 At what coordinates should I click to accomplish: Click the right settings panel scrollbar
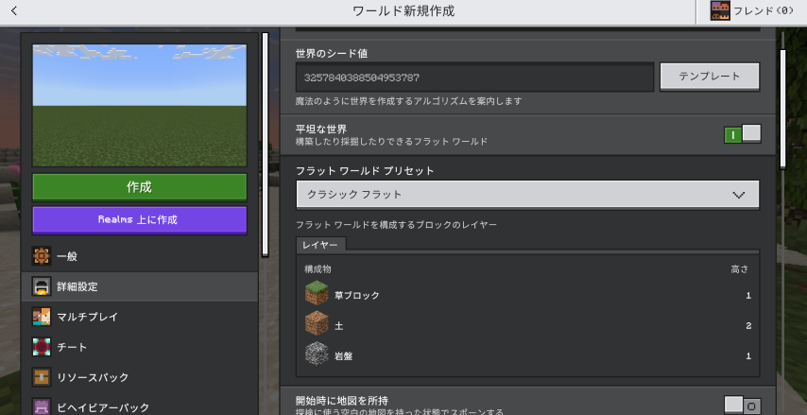(x=782, y=109)
